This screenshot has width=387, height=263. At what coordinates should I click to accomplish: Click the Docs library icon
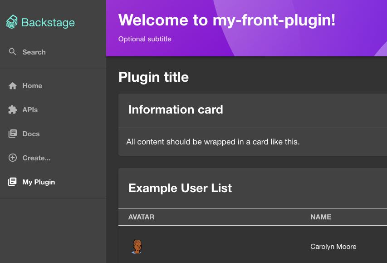tap(13, 134)
